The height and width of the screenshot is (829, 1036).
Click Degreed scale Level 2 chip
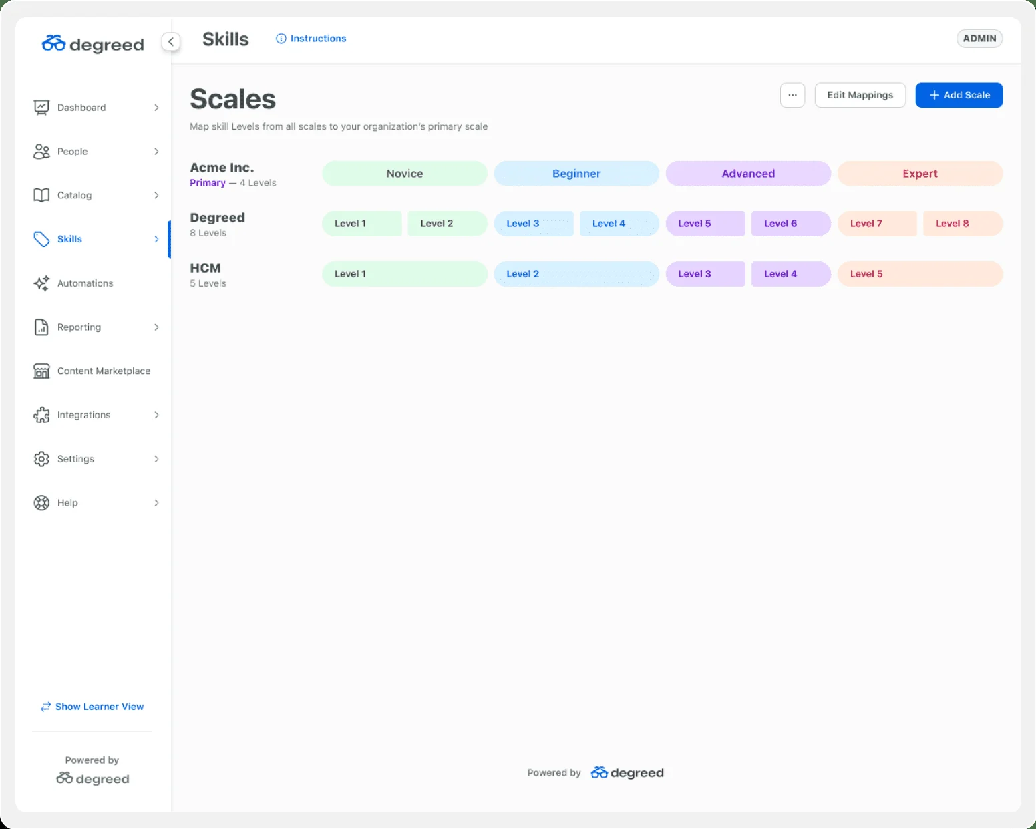pos(448,224)
